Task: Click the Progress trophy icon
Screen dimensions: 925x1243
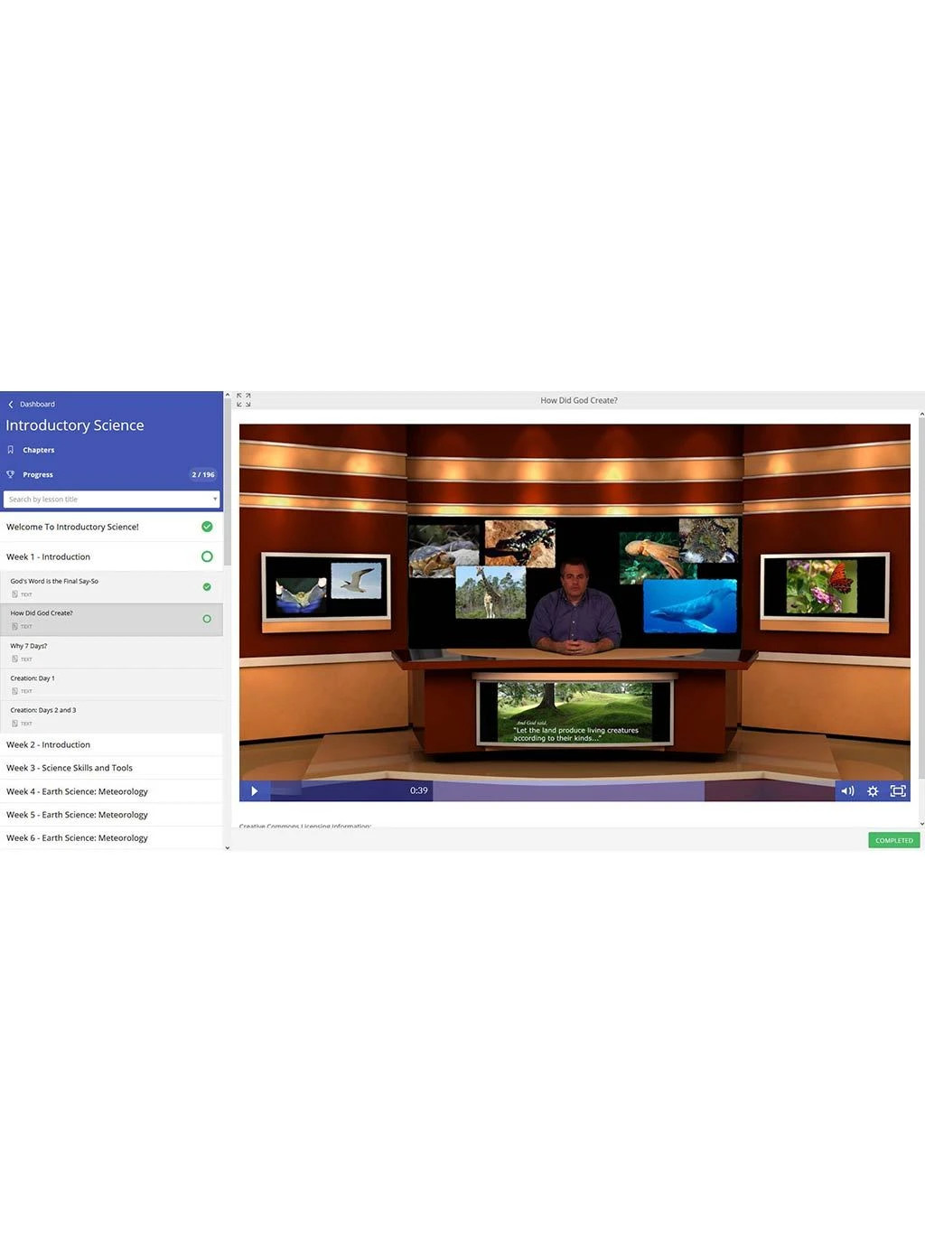Action: pos(11,474)
